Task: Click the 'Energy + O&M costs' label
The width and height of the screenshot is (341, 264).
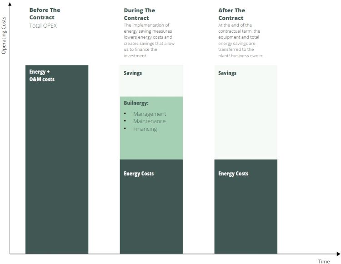Action: (42, 75)
